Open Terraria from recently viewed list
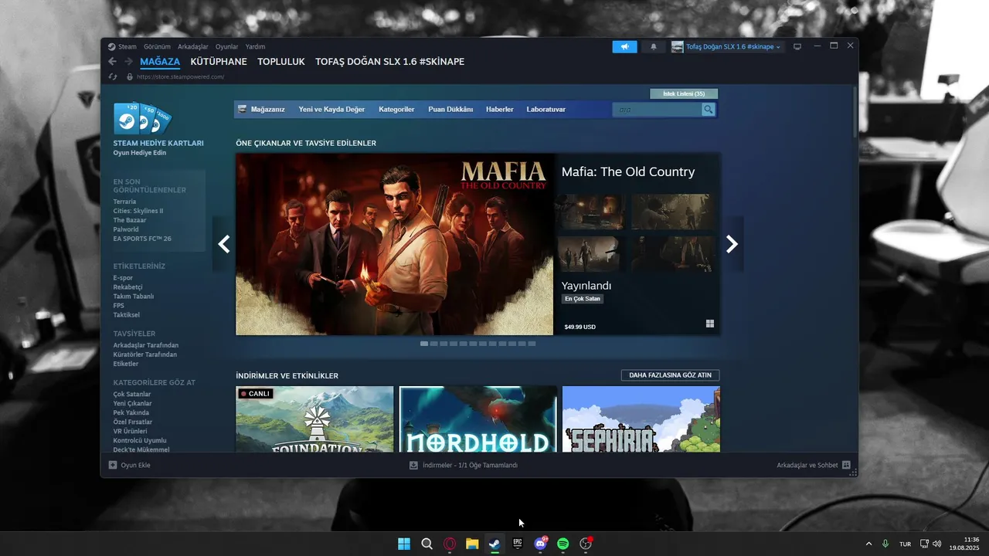 [124, 202]
